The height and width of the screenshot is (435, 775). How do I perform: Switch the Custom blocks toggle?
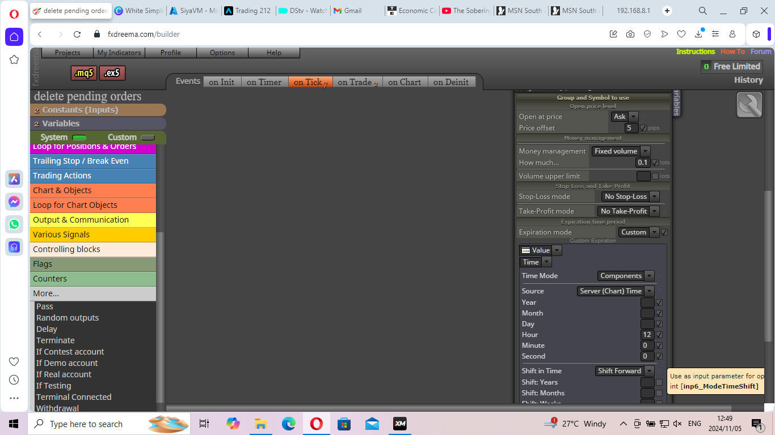click(148, 138)
